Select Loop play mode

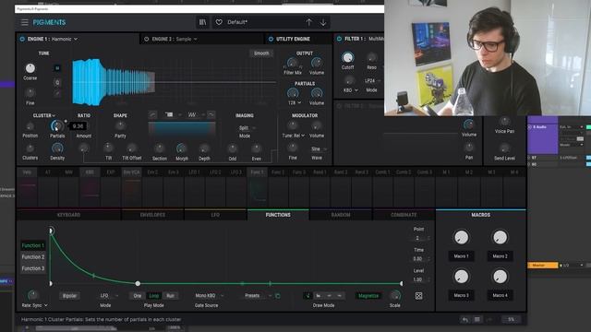pyautogui.click(x=154, y=296)
